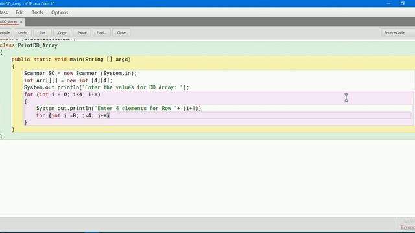Restore the window with the title bar button
Image resolution: width=415 pixels, height=233 pixels.
403,3
